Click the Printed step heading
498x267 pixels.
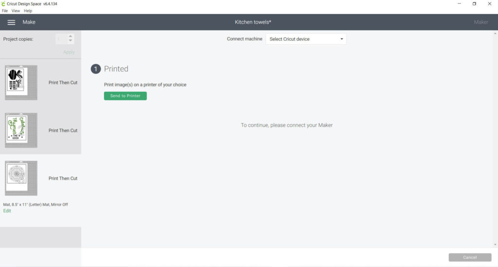pyautogui.click(x=116, y=69)
